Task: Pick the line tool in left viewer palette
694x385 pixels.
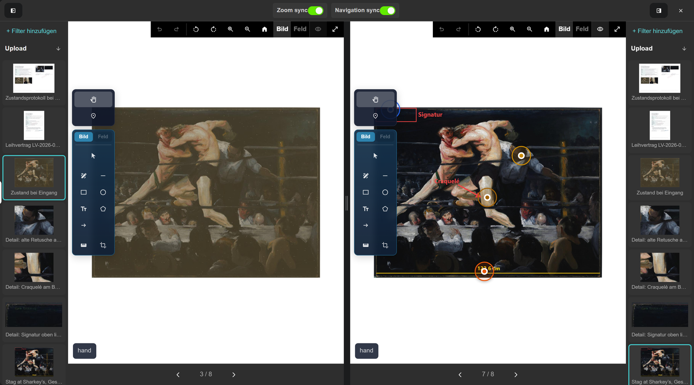Action: (x=103, y=176)
